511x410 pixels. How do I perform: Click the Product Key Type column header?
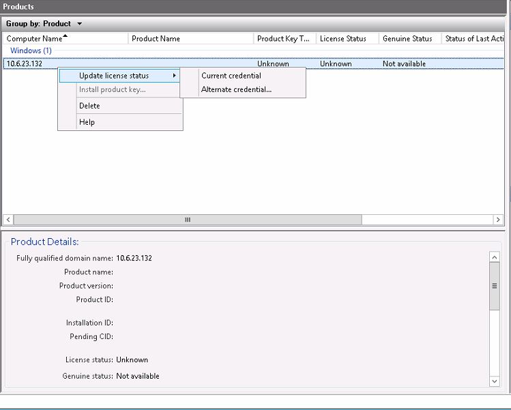[x=282, y=39]
